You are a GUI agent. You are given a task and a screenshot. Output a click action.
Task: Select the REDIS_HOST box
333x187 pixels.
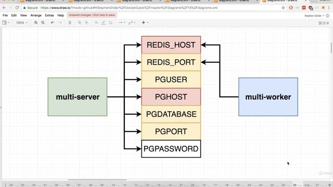coord(171,45)
